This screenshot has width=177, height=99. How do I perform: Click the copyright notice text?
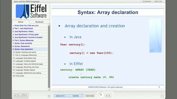click(x=106, y=87)
